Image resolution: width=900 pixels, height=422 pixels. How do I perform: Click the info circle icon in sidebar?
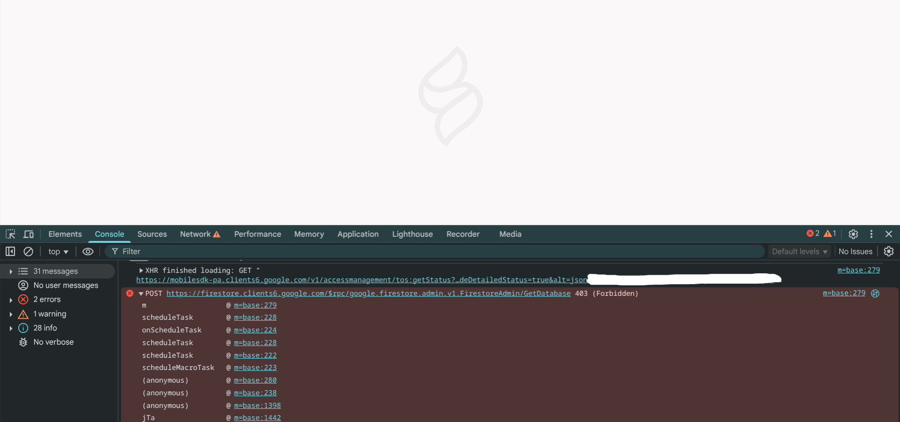coord(23,328)
